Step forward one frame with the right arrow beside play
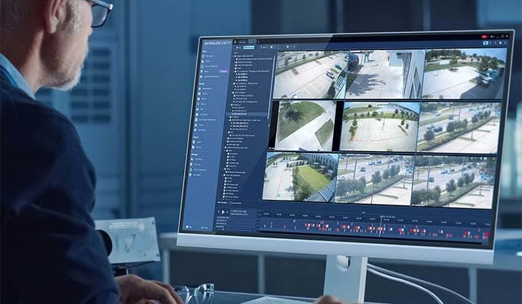The height and width of the screenshot is (304, 522). [x=227, y=212]
